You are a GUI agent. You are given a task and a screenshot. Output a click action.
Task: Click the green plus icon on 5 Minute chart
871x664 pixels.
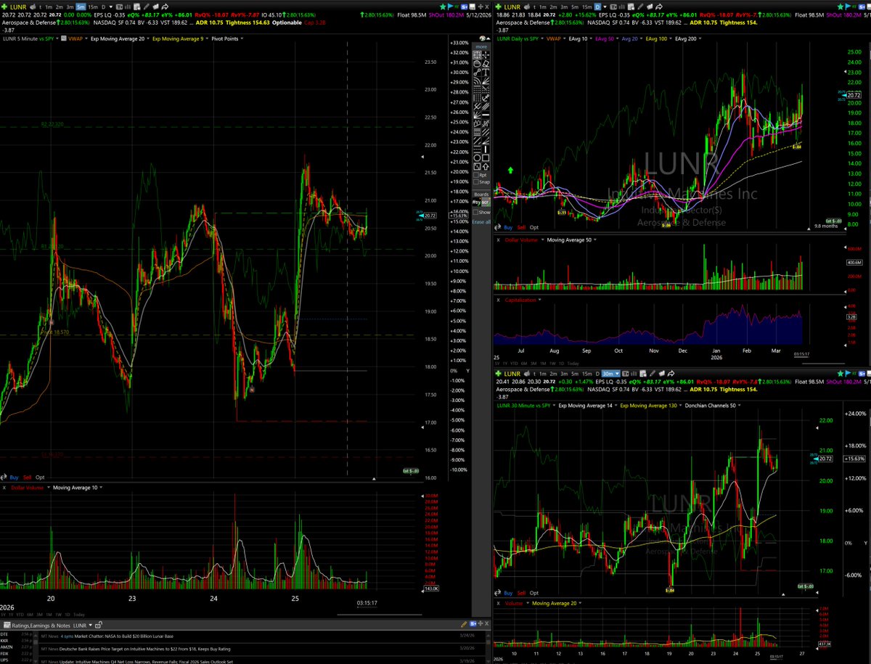click(x=4, y=7)
